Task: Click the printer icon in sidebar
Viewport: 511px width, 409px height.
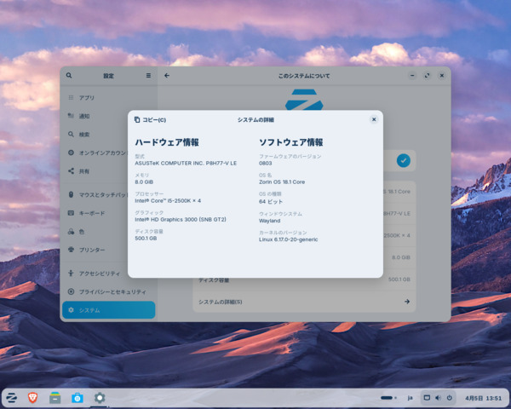Action: pos(71,250)
